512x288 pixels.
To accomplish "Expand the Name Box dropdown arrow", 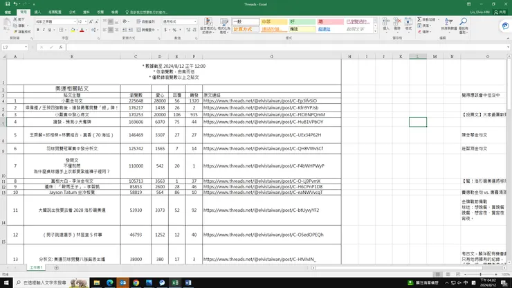I will tap(26, 47).
